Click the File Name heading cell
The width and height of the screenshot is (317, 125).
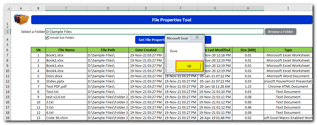[66, 50]
